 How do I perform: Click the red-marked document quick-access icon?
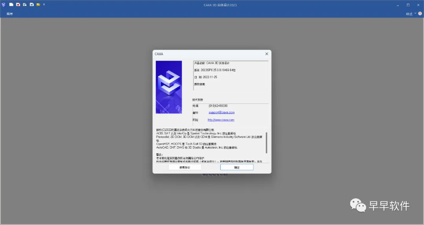coord(18,5)
